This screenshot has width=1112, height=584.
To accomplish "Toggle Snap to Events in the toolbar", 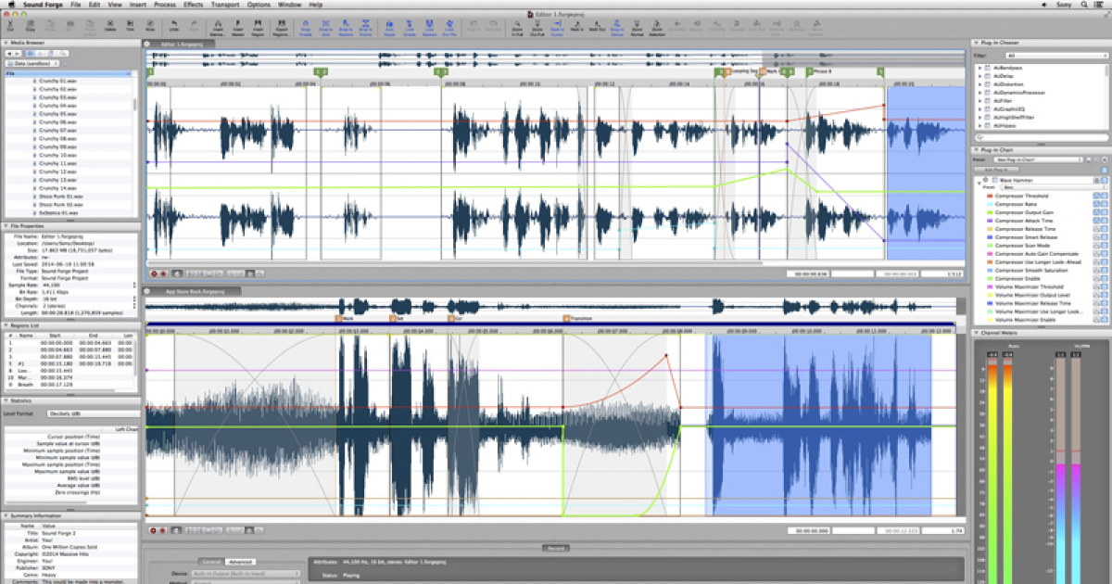I will coord(366,27).
